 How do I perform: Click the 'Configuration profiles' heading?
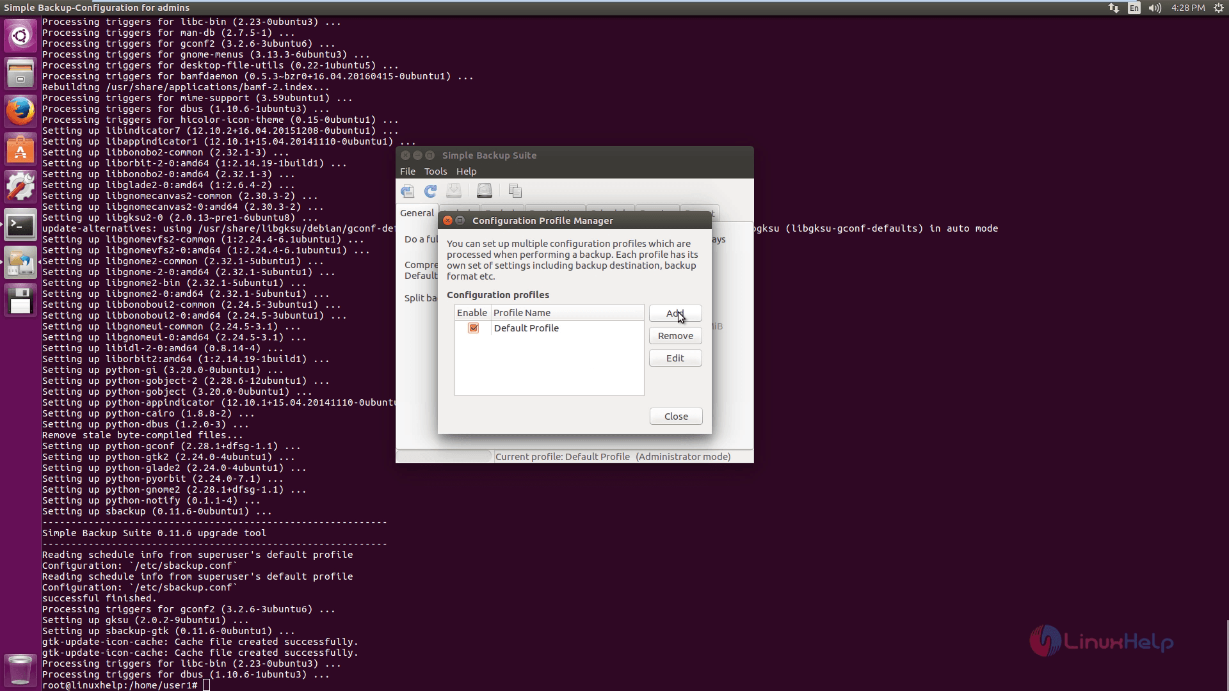pyautogui.click(x=498, y=295)
